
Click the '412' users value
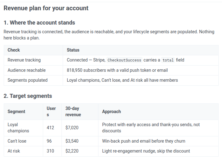(50, 128)
